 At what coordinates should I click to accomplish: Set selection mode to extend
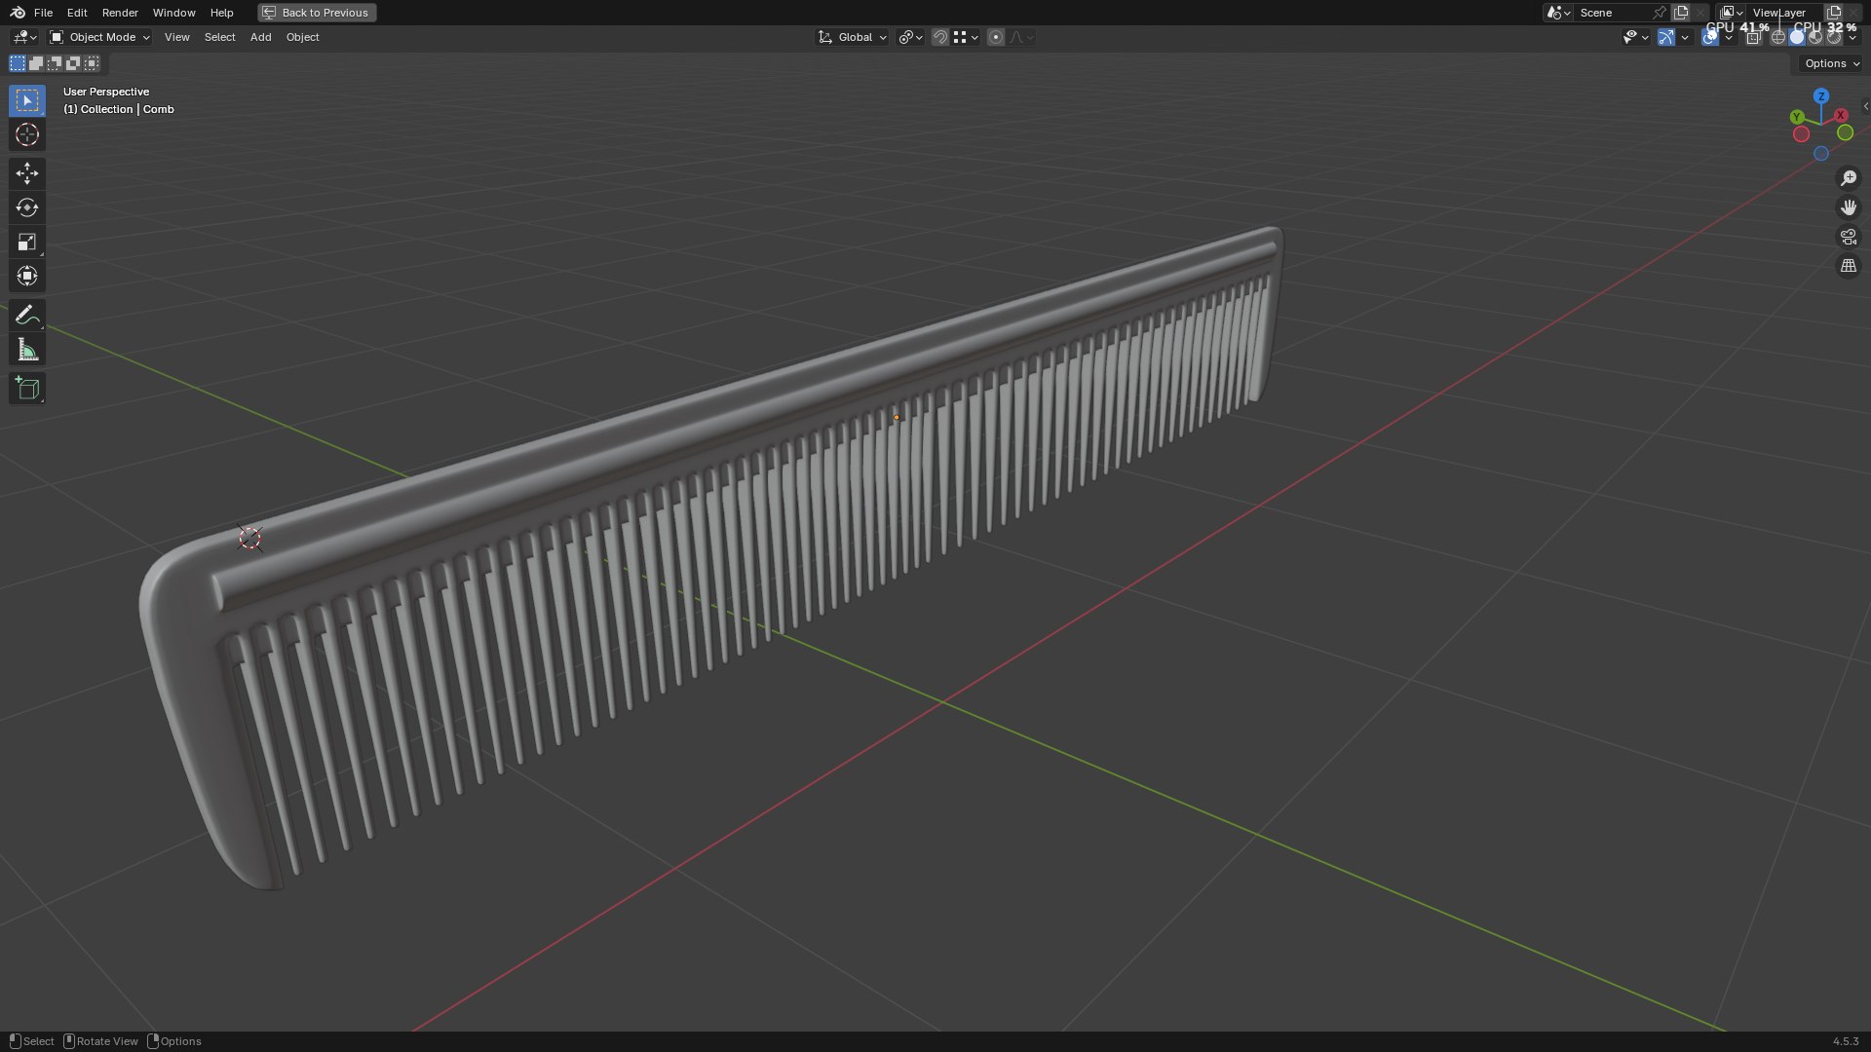tap(36, 63)
